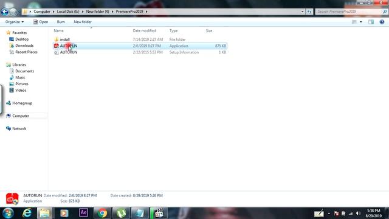Select New folder (4) in the breadcrumb

point(97,12)
